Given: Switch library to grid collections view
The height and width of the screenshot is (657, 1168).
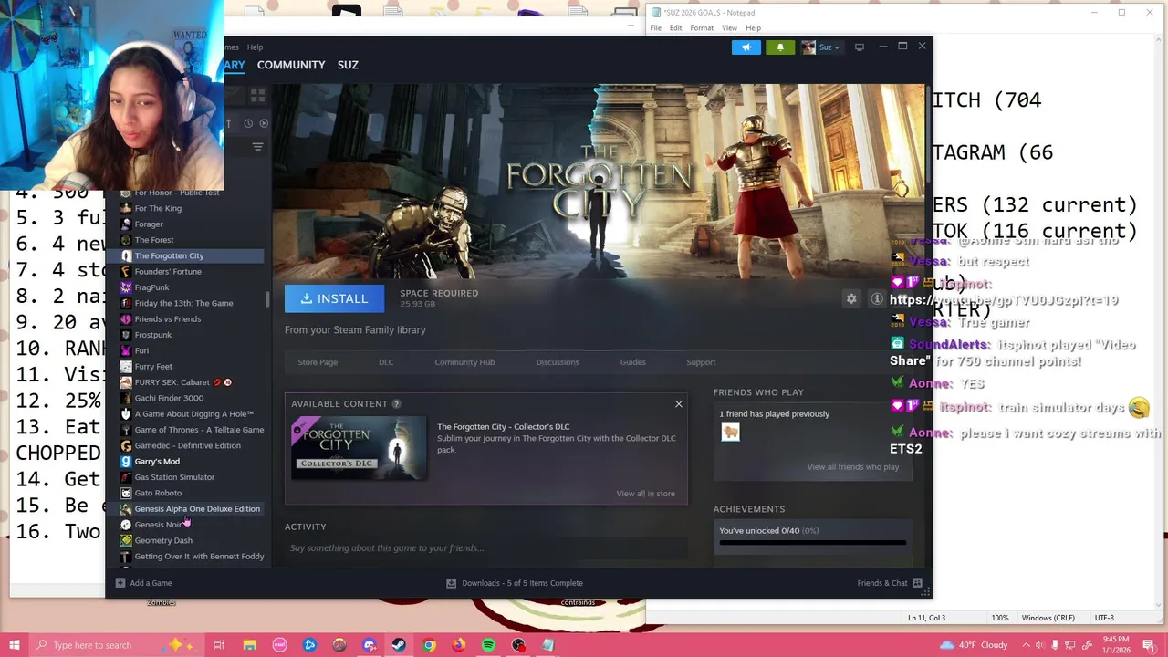Looking at the screenshot, I should (x=257, y=94).
